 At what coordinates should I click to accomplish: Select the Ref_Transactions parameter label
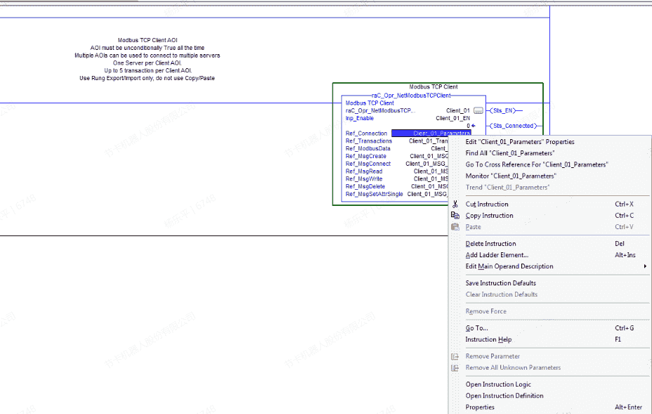(369, 141)
